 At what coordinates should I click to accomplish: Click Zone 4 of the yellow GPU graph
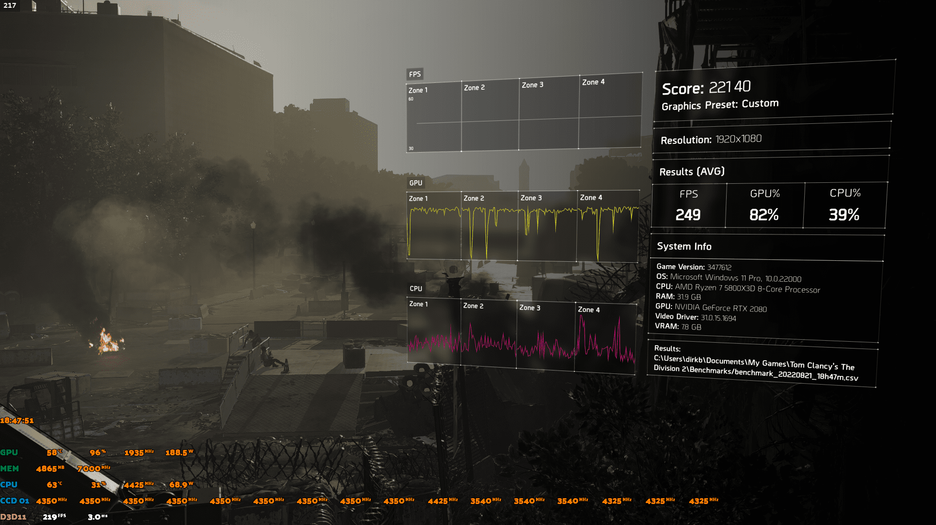(x=608, y=226)
